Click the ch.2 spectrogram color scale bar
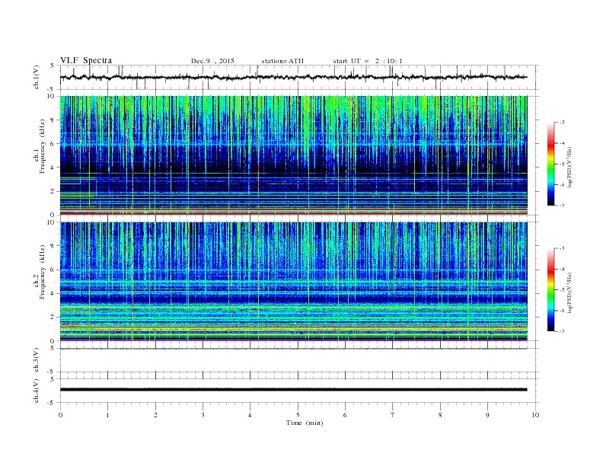The height and width of the screenshot is (466, 603). pos(550,290)
